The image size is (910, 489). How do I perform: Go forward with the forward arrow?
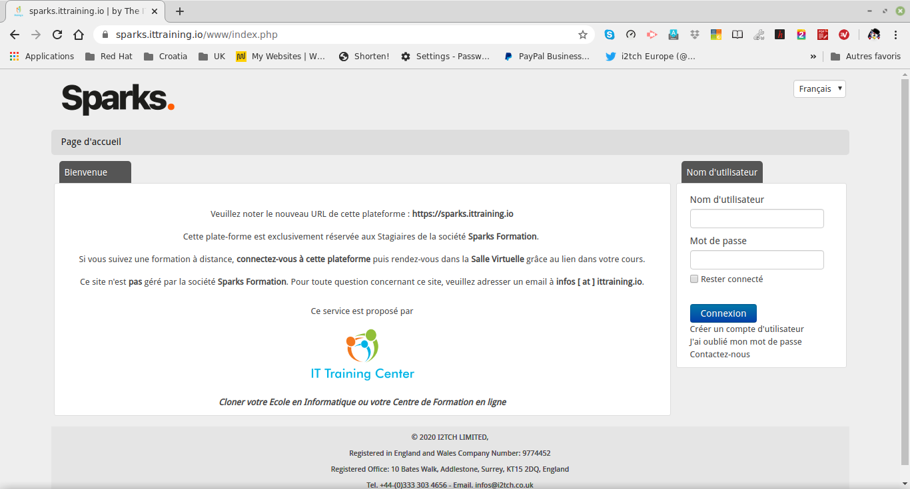click(36, 35)
